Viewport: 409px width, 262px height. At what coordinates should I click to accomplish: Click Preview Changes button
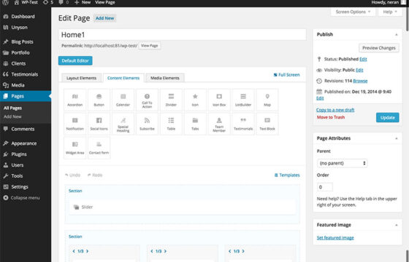[379, 48]
